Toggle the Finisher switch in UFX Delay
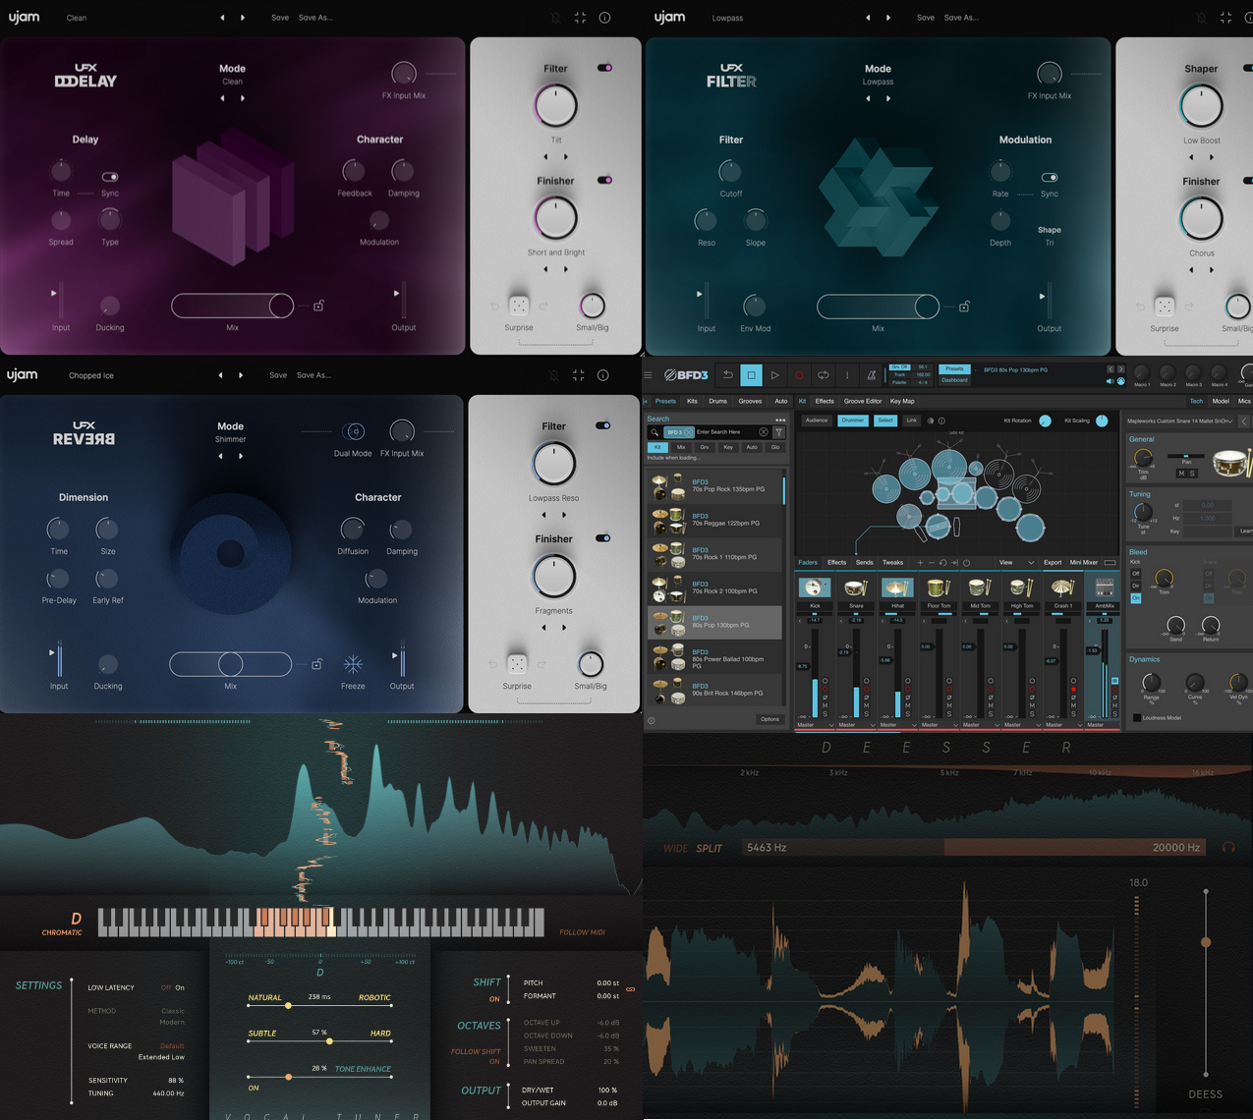The height and width of the screenshot is (1120, 1253). tap(604, 180)
